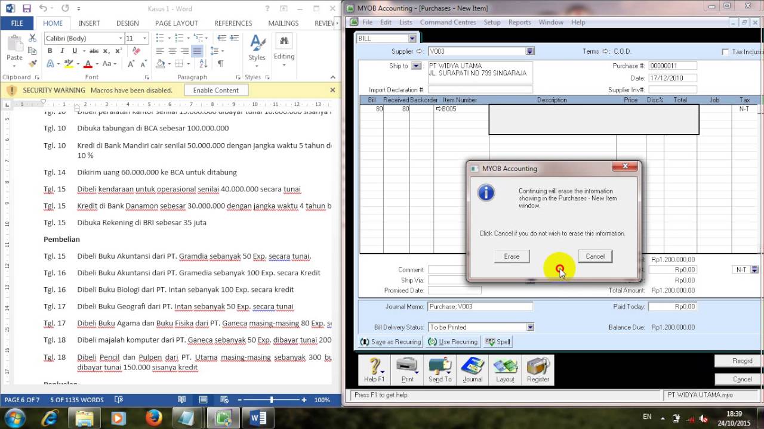Justify text in the Word Paragraph group
764x429 pixels.
[196, 51]
